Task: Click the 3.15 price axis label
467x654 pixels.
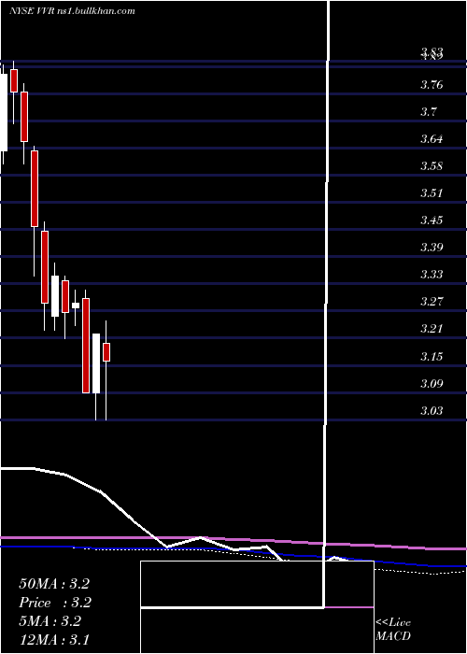Action: (x=432, y=357)
